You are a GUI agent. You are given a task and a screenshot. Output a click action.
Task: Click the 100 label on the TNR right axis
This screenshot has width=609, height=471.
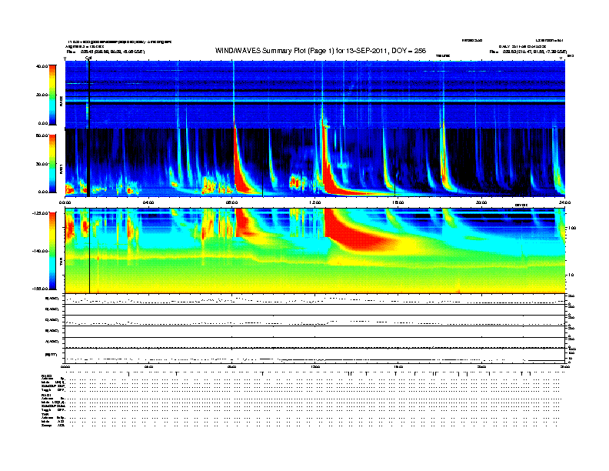coord(572,228)
